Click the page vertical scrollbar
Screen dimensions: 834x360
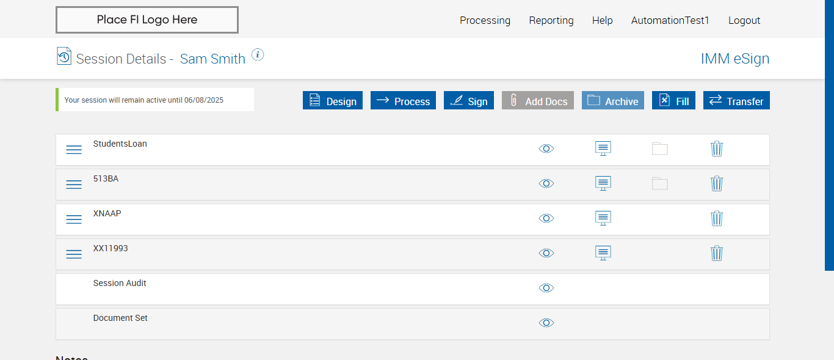tap(829, 135)
